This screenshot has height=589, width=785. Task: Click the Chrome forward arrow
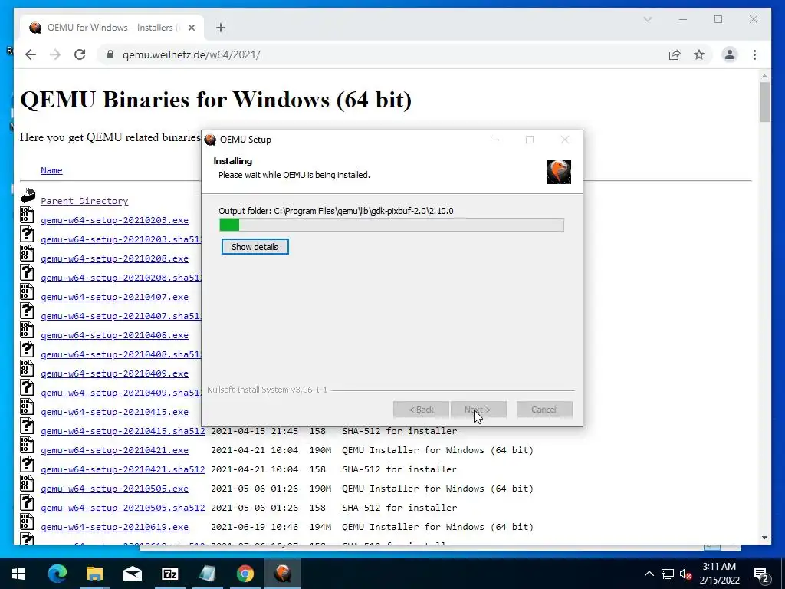click(x=55, y=54)
